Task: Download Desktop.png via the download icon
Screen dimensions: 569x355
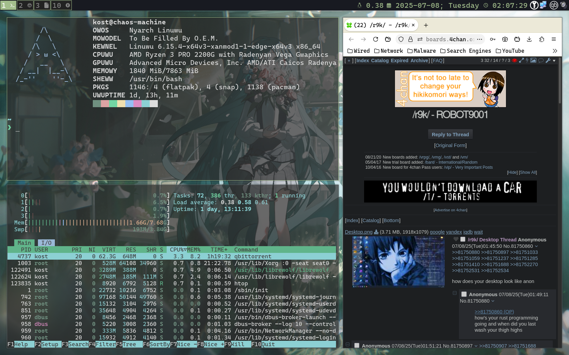Action: [x=376, y=232]
